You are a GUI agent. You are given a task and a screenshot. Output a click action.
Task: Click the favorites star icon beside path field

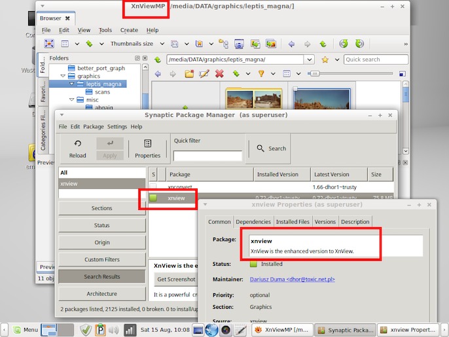[325, 60]
